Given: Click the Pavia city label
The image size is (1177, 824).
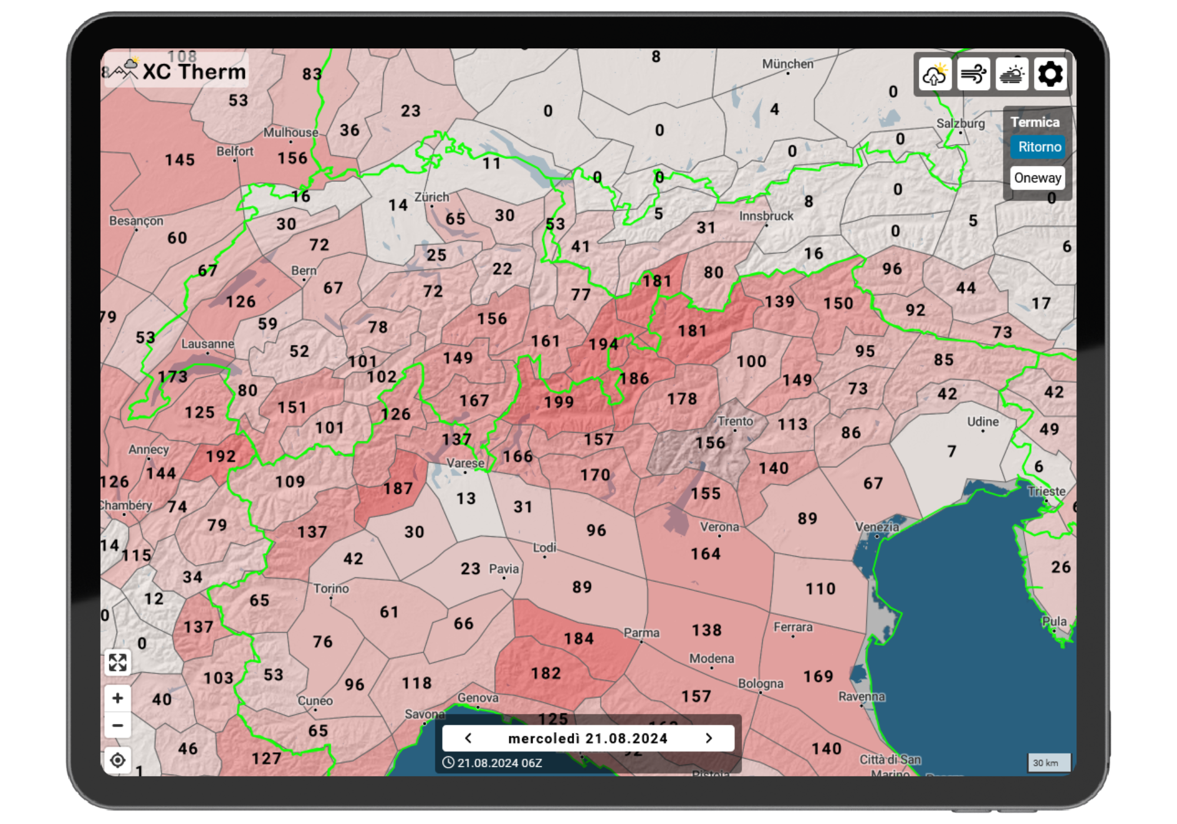Looking at the screenshot, I should point(504,569).
